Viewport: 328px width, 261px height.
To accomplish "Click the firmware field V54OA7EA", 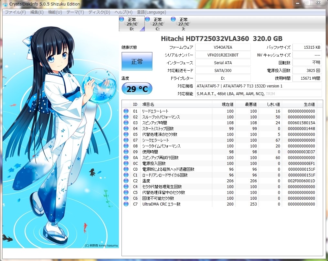I will pos(223,47).
